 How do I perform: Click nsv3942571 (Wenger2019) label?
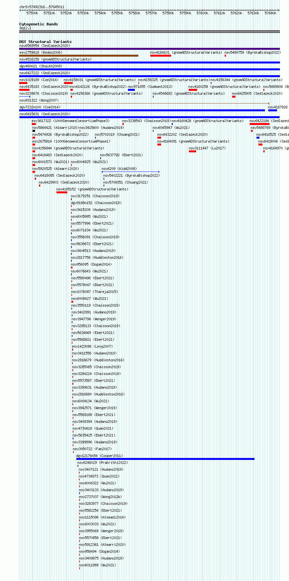94,408
